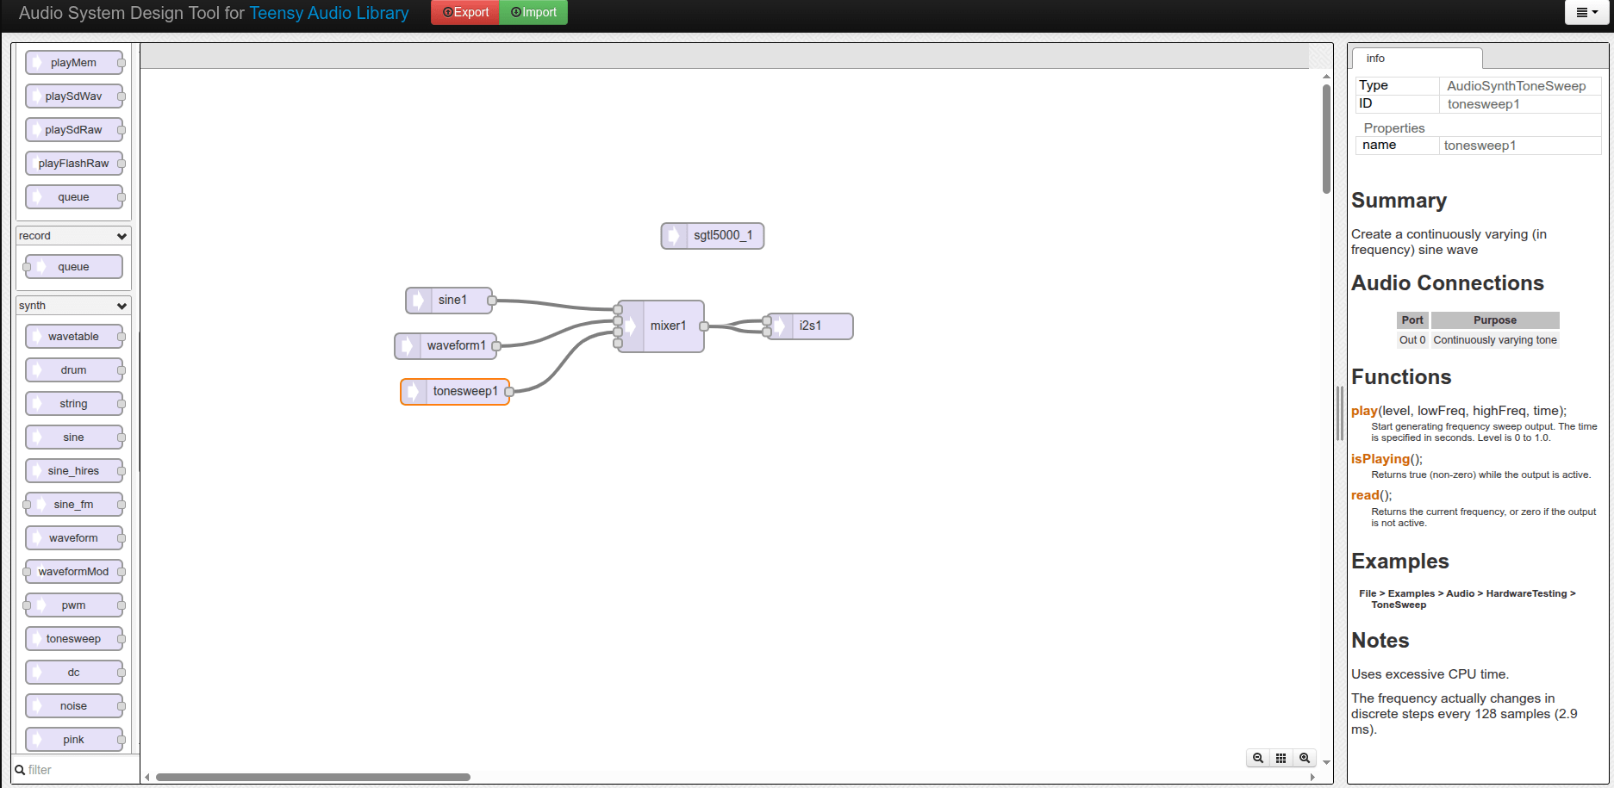The image size is (1614, 788).
Task: Click the Import button
Action: pos(533,12)
